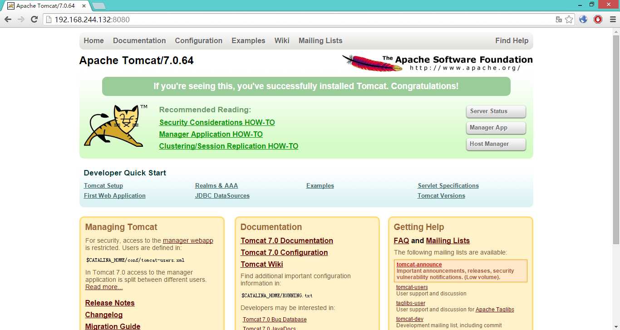Image resolution: width=620 pixels, height=330 pixels.
Task: Open the Wiki nav item
Action: coord(282,40)
